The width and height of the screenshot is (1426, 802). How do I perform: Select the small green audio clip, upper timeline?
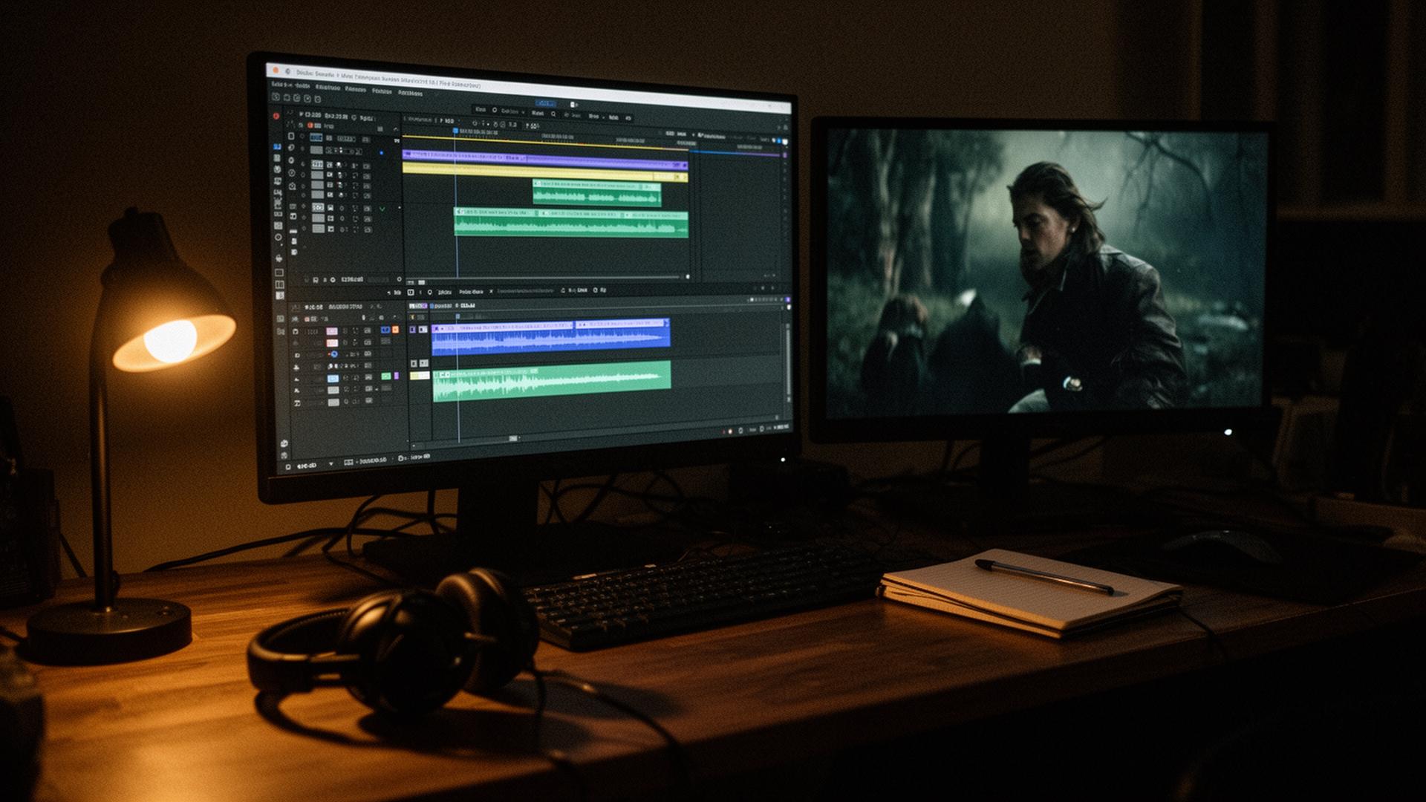(x=596, y=193)
